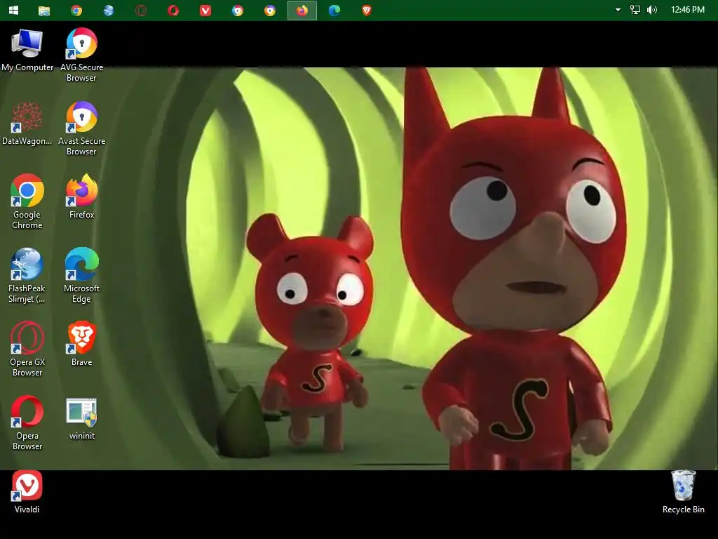Screen dimensions: 718x539
Task: Open the network status tray icon
Action: pyautogui.click(x=635, y=10)
